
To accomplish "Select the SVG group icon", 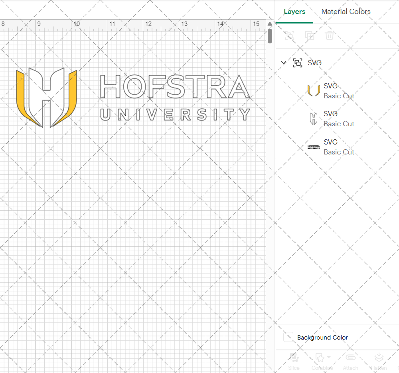I will [x=298, y=63].
